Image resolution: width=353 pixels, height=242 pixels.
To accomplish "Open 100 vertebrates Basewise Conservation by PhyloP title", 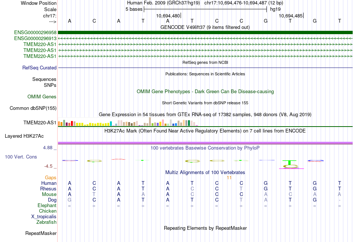I will click(205, 148).
